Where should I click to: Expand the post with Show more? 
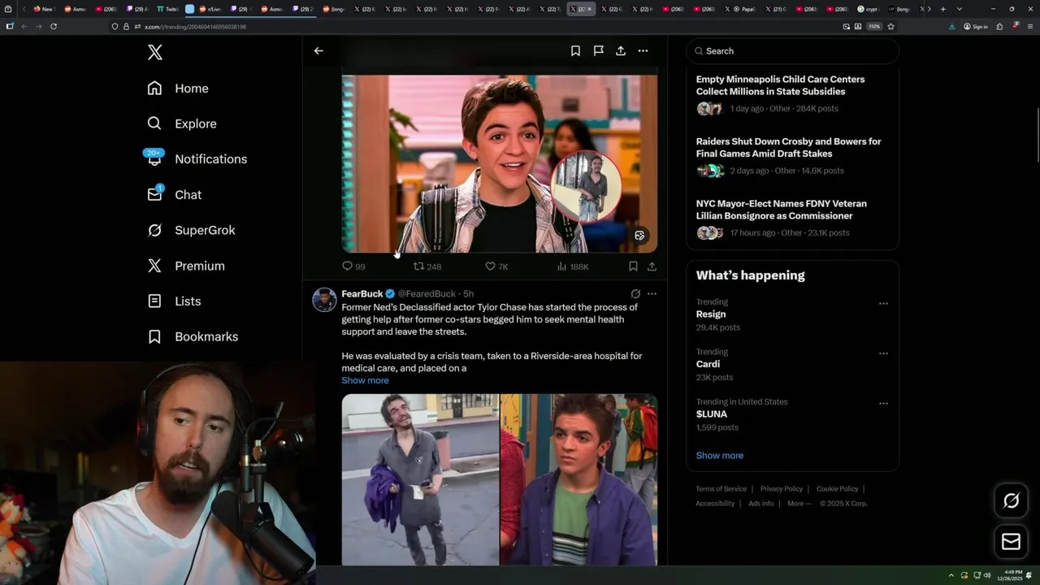click(x=365, y=380)
